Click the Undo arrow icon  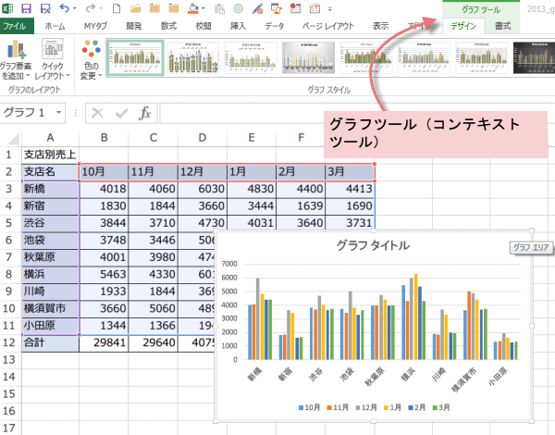point(62,8)
